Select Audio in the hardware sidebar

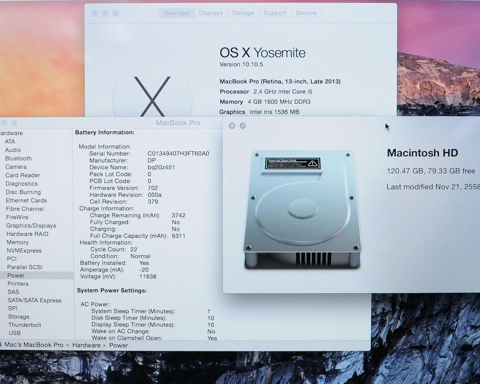pyautogui.click(x=13, y=150)
